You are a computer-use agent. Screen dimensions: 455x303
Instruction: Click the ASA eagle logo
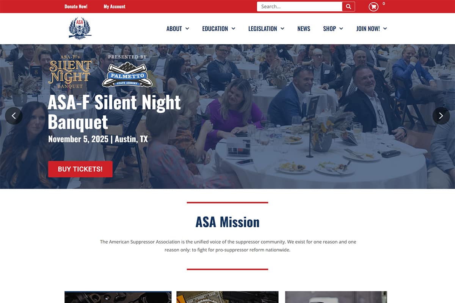pyautogui.click(x=80, y=28)
